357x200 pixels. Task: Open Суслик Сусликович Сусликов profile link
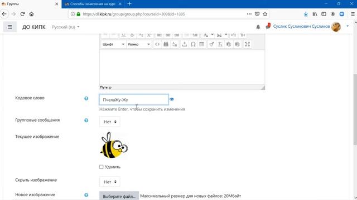pos(301,26)
